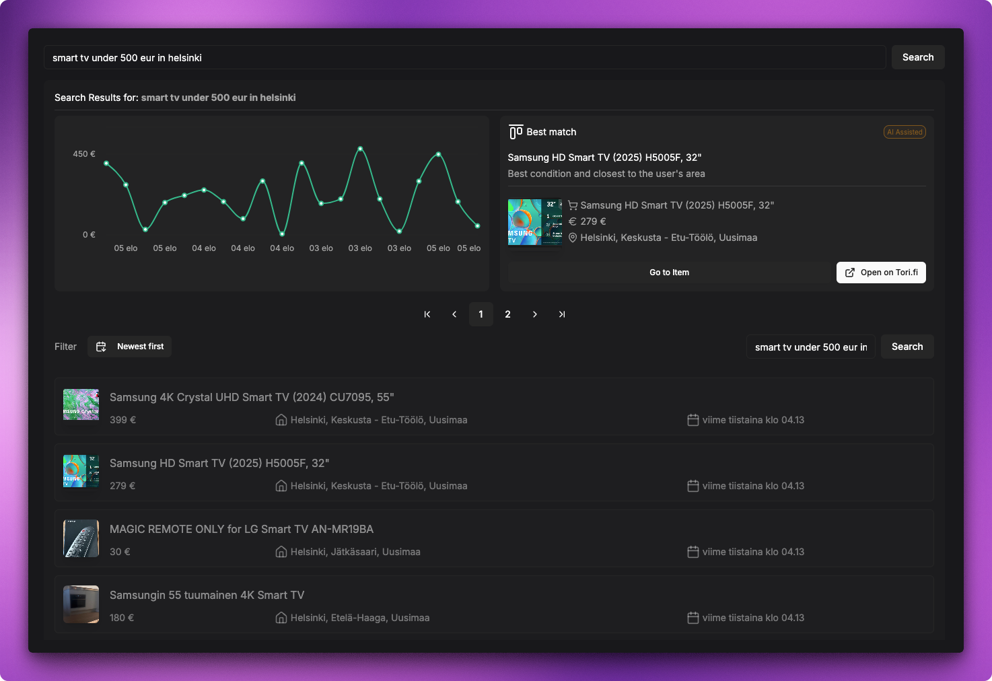The width and height of the screenshot is (992, 681).
Task: Click the Best match title Samsung HD Smart TV
Action: click(x=604, y=157)
